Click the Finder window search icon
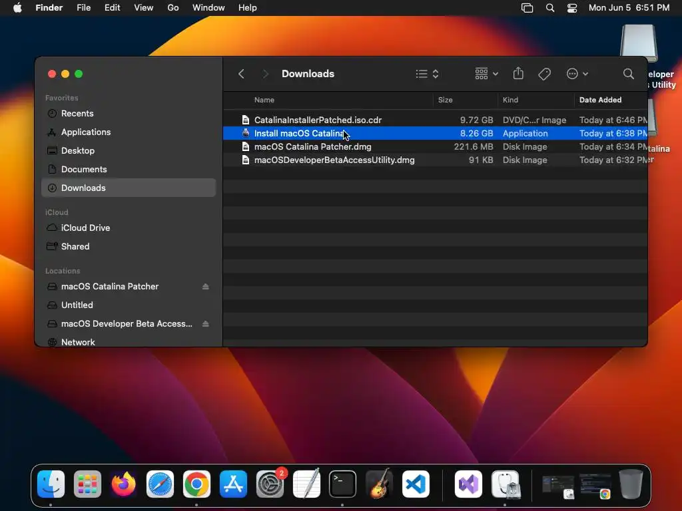The width and height of the screenshot is (682, 511). point(628,74)
